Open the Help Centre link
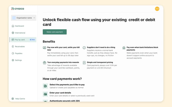The height and width of the screenshot is (107, 172). [x=20, y=99]
